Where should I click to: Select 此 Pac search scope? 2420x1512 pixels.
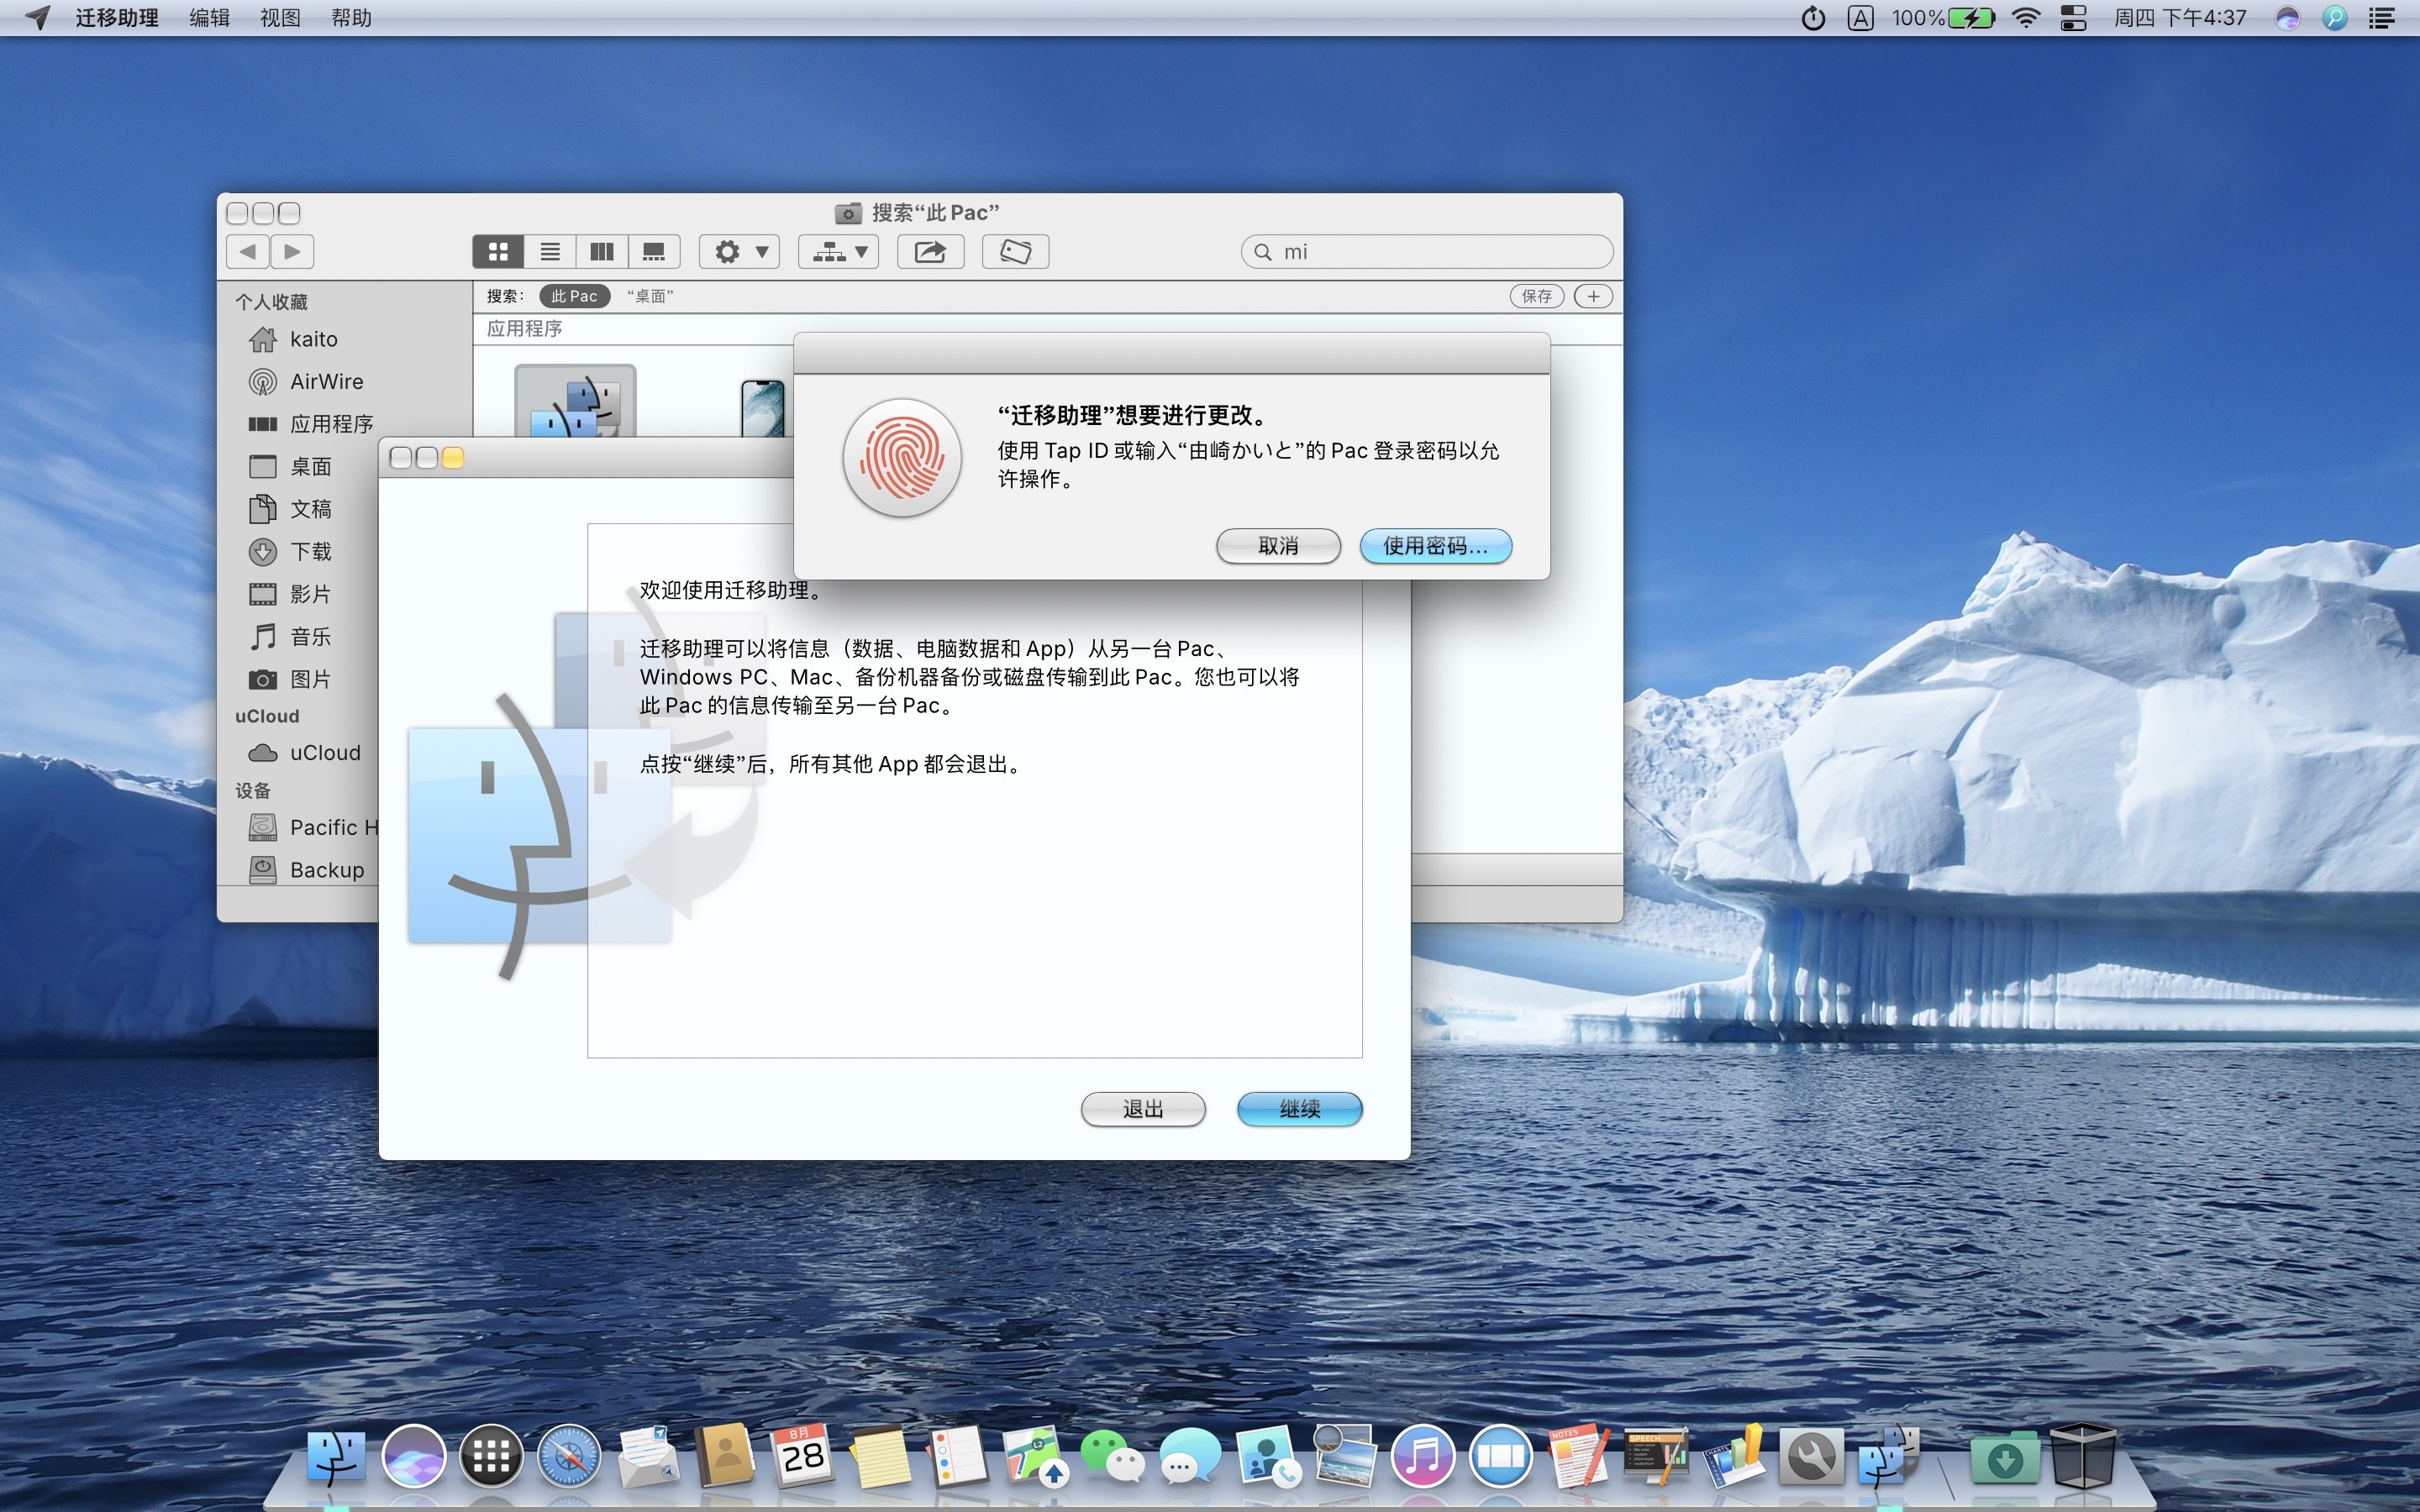(x=574, y=296)
